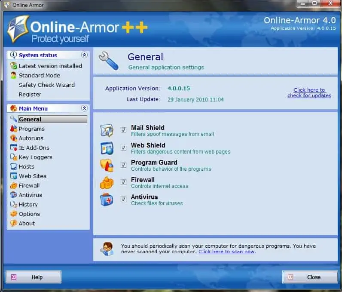Click the Close button at bottom
This screenshot has width=342, height=292.
(x=310, y=277)
